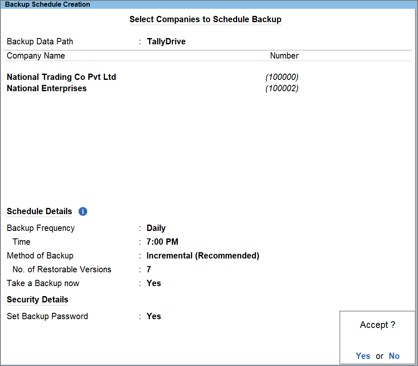
Task: Click the Schedule Details section heading
Action: [39, 211]
